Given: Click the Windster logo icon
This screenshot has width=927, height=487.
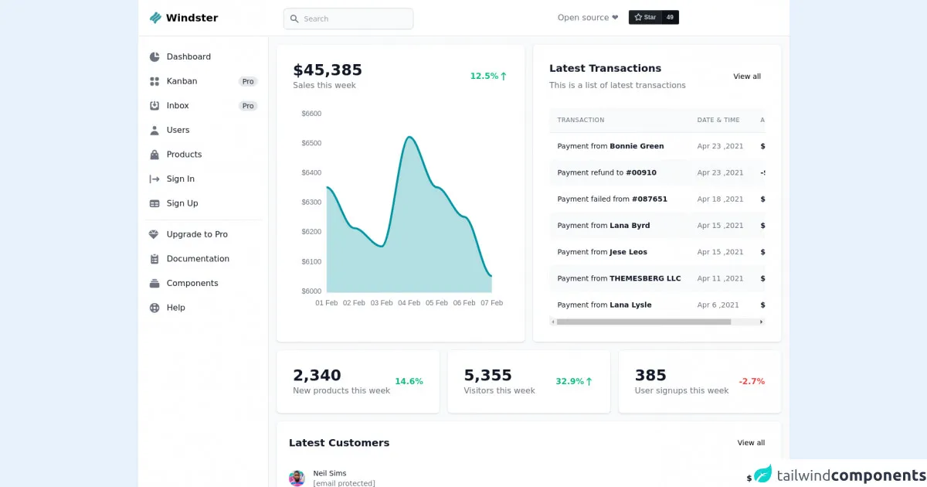Looking at the screenshot, I should pyautogui.click(x=155, y=18).
